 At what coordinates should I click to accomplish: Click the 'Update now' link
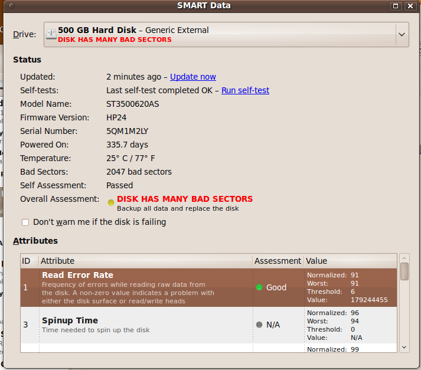[x=193, y=77]
